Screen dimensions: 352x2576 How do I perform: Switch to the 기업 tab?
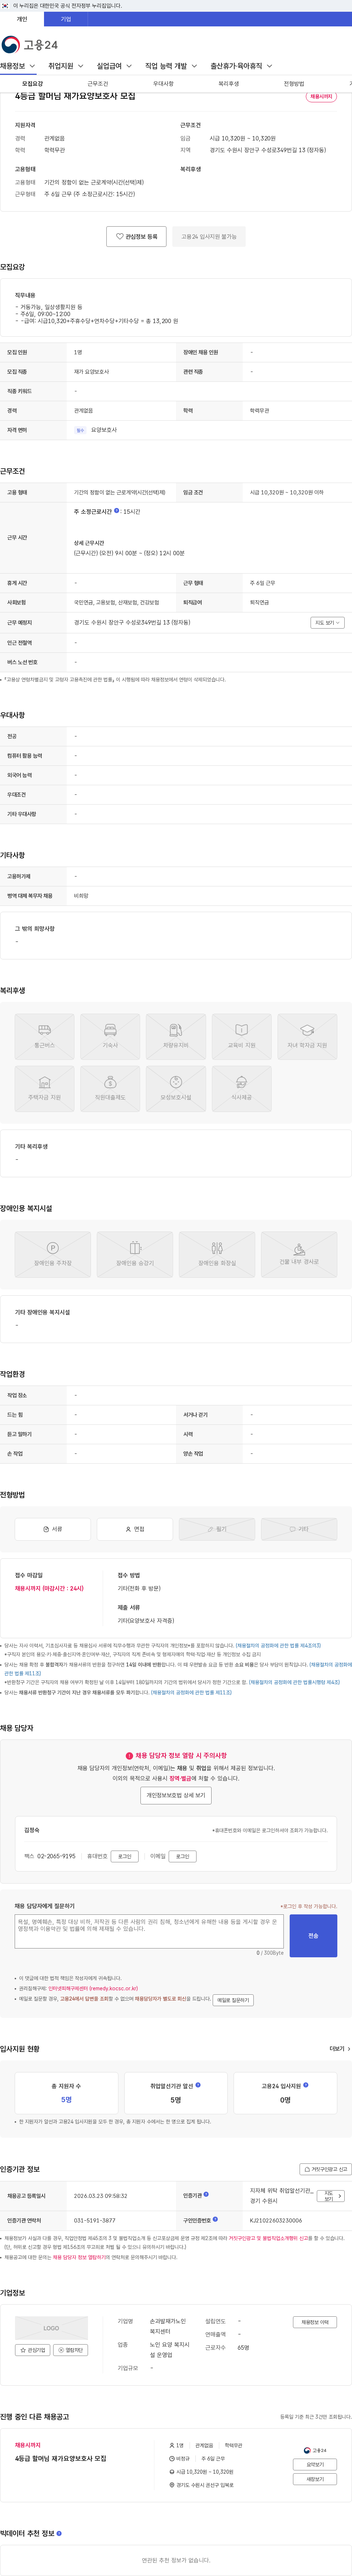click(x=66, y=19)
